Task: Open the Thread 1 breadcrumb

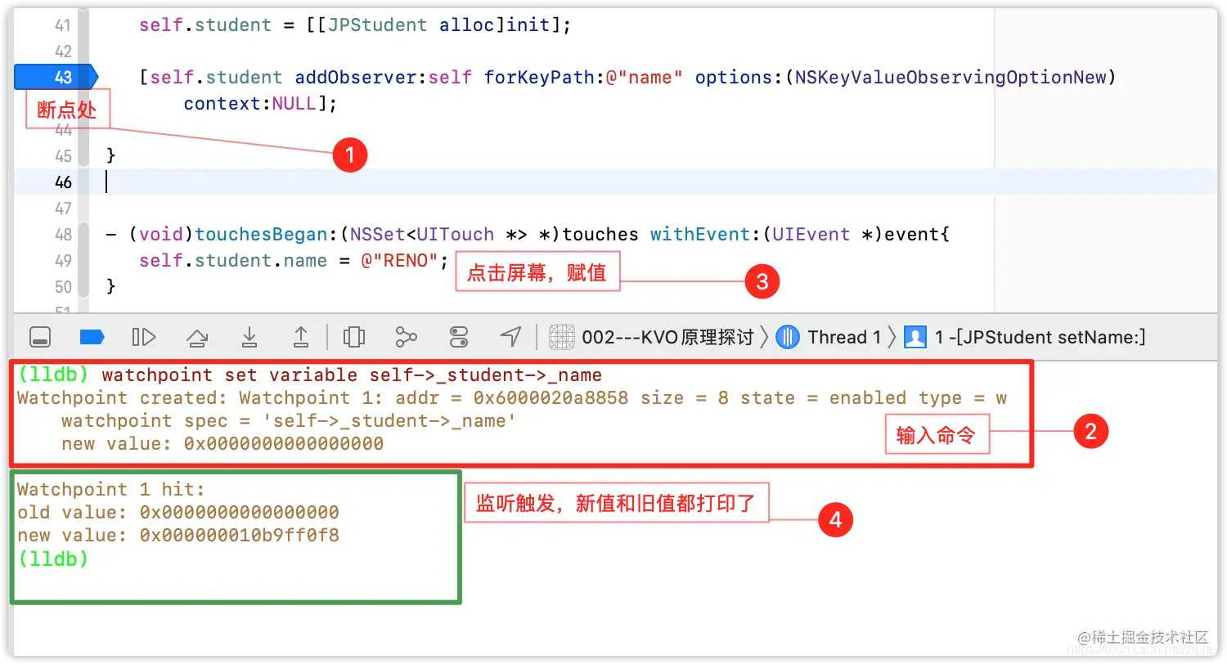Action: click(x=829, y=337)
